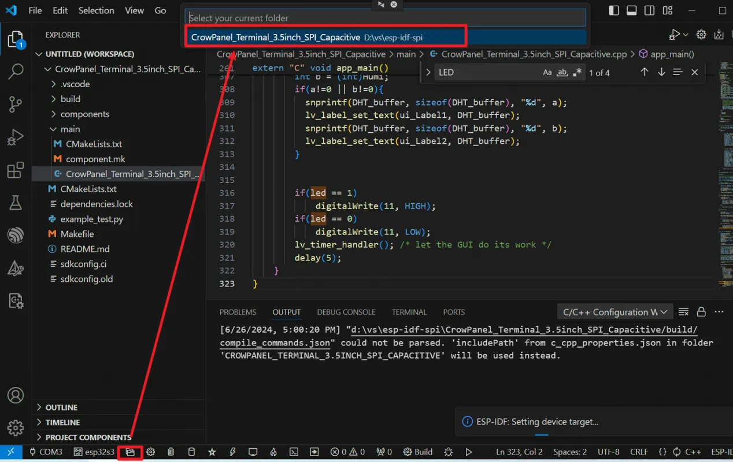Click the flash method star icon
This screenshot has height=462, width=733.
[212, 452]
